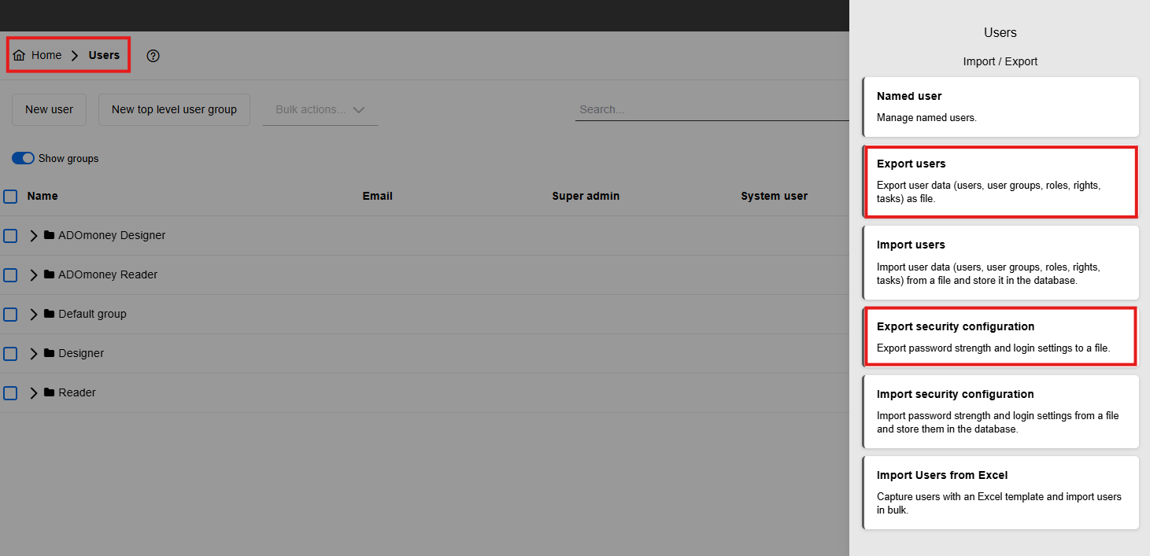Click New top level user group
Image resolution: width=1150 pixels, height=556 pixels.
[174, 109]
